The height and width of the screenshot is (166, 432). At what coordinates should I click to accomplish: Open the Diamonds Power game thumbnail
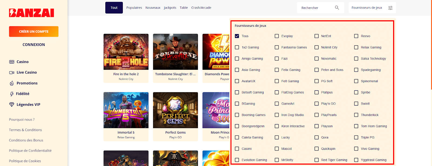click(x=216, y=52)
